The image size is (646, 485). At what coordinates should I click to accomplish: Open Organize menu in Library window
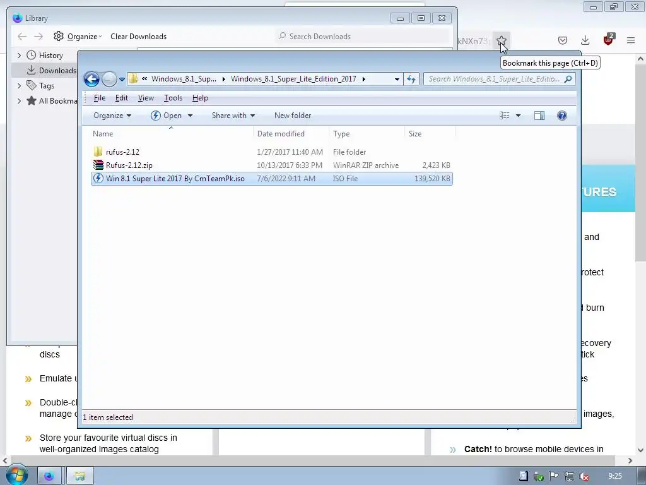[78, 36]
